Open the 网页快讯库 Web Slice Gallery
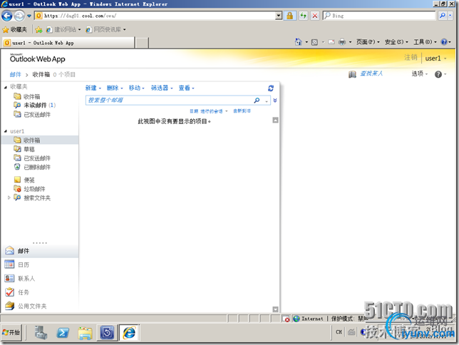The image size is (459, 345). (106, 29)
